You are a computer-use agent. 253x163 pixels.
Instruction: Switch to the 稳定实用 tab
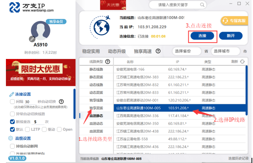(91, 51)
